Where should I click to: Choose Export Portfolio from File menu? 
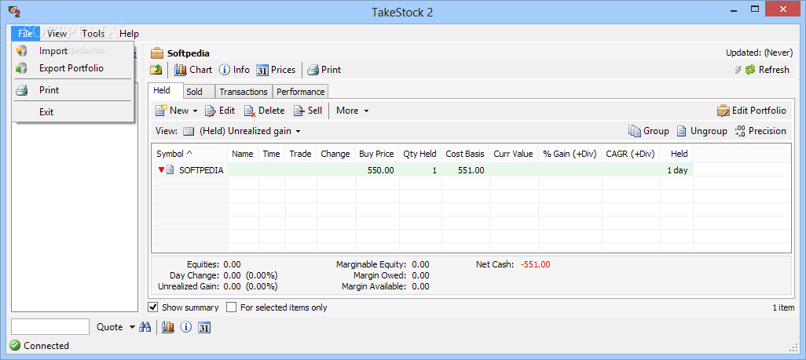73,68
